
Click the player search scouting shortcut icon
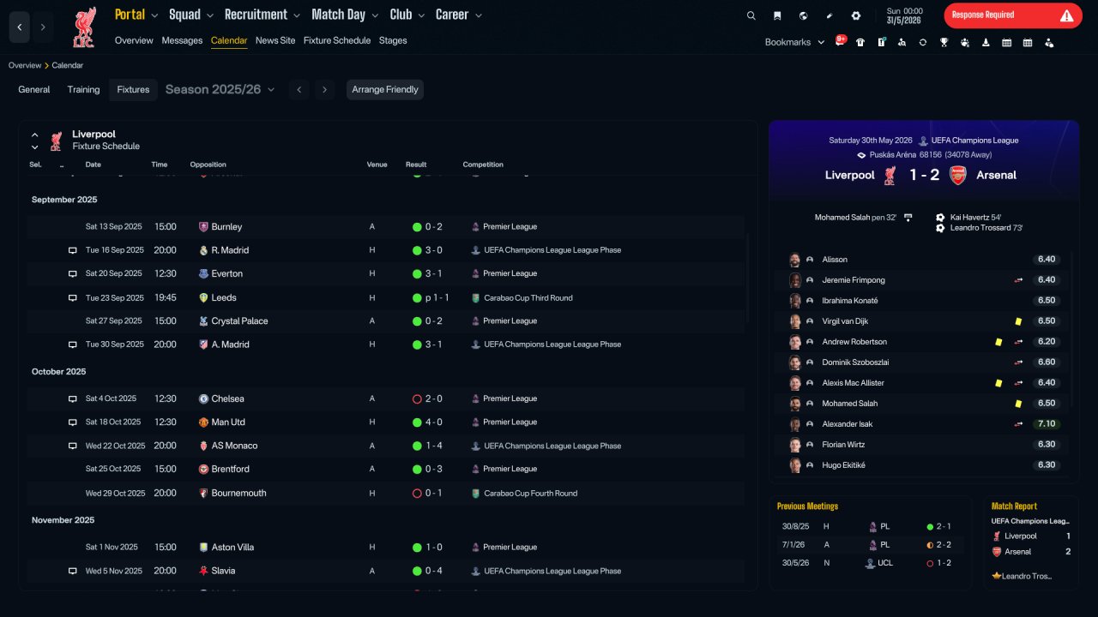click(x=902, y=42)
